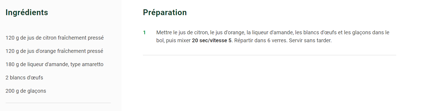Click the Ingrédients heading

pos(27,12)
